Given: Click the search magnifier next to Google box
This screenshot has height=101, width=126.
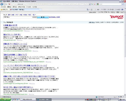Looking at the screenshot, I should coord(123,4).
